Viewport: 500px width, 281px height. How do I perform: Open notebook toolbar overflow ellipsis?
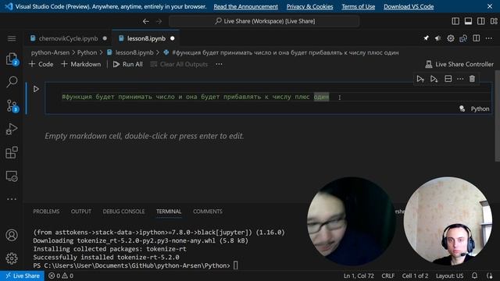pyautogui.click(x=219, y=64)
